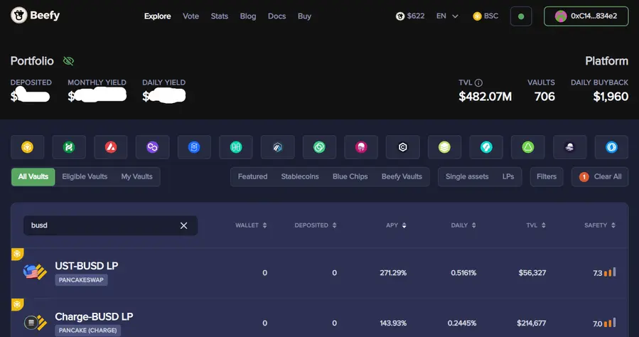
Task: Open the EN language dropdown
Action: click(448, 16)
